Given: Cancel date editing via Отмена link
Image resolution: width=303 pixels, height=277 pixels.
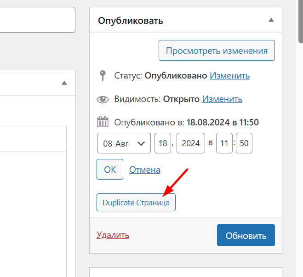Looking at the screenshot, I should tap(144, 170).
